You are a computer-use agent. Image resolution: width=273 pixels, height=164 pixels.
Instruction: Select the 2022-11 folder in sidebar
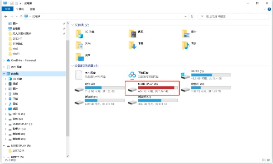[x=15, y=39]
